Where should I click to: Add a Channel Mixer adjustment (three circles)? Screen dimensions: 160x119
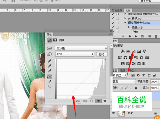(x=141, y=58)
